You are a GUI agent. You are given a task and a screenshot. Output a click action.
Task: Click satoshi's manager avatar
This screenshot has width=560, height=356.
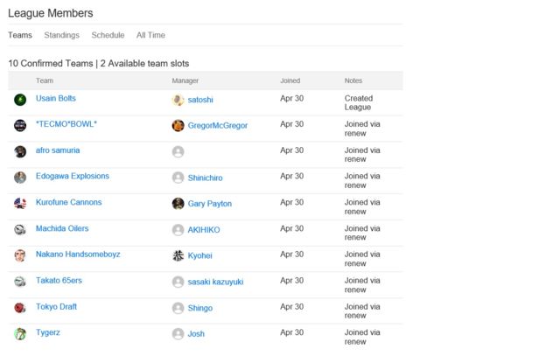[178, 100]
